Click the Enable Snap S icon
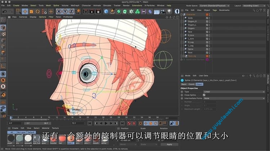 (x=3, y=74)
